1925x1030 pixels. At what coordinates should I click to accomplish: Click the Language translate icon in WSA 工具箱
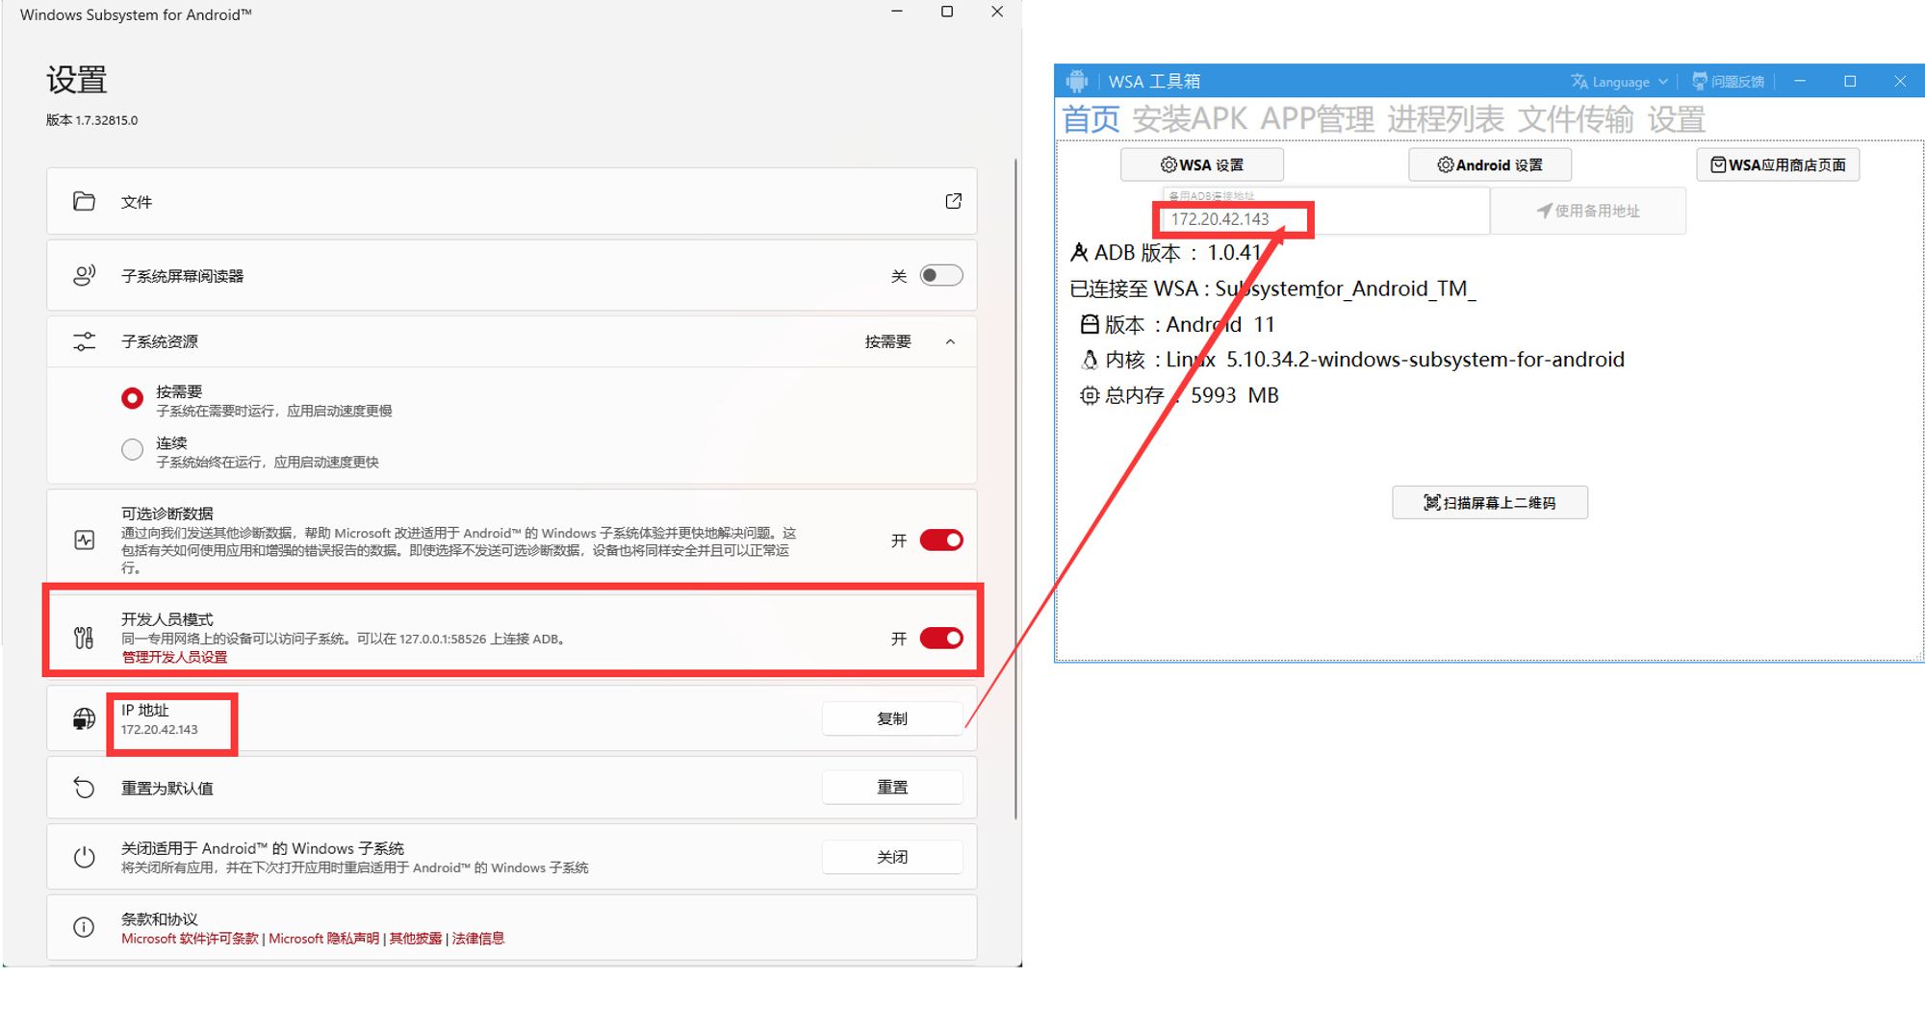click(x=1579, y=82)
